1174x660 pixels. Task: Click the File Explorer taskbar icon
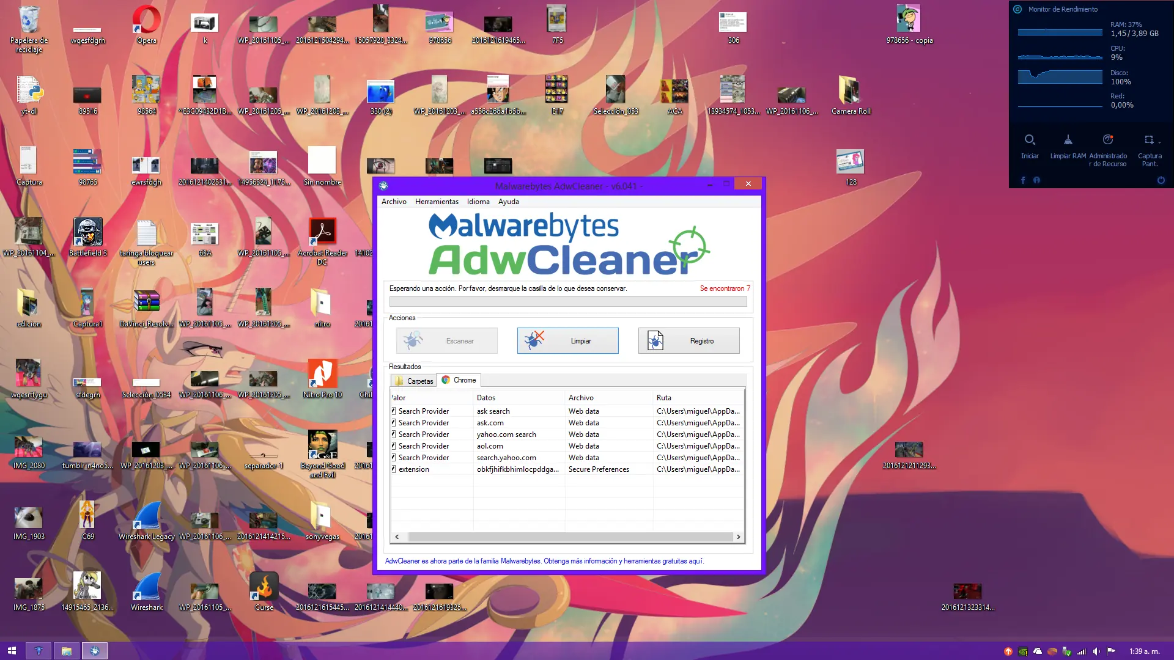pos(67,651)
